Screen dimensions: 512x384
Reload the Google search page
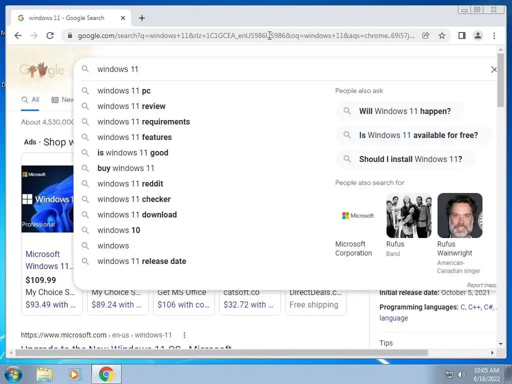click(x=50, y=35)
